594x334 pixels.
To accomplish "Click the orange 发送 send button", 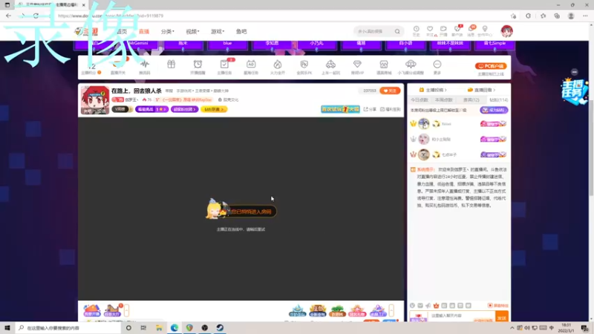I will [502, 318].
